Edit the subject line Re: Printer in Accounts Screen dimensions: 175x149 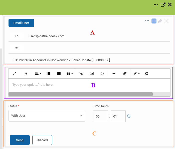[x=62, y=60]
